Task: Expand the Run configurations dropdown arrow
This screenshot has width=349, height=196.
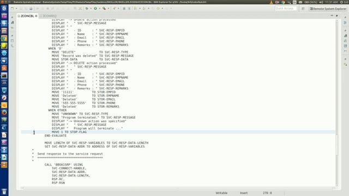Action: coord(99,9)
